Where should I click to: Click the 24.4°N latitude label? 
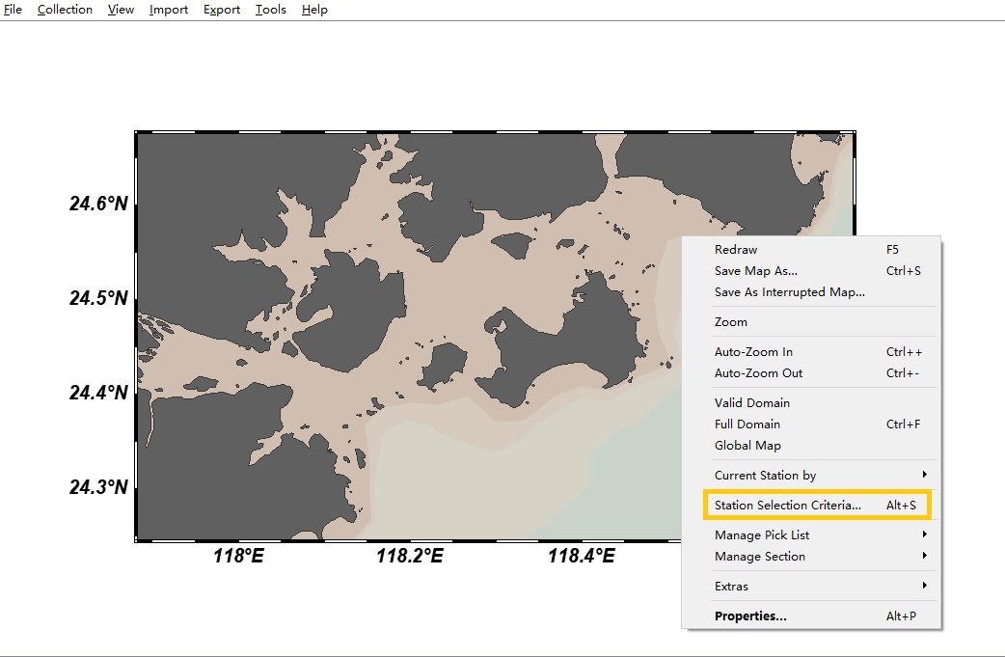(x=98, y=393)
